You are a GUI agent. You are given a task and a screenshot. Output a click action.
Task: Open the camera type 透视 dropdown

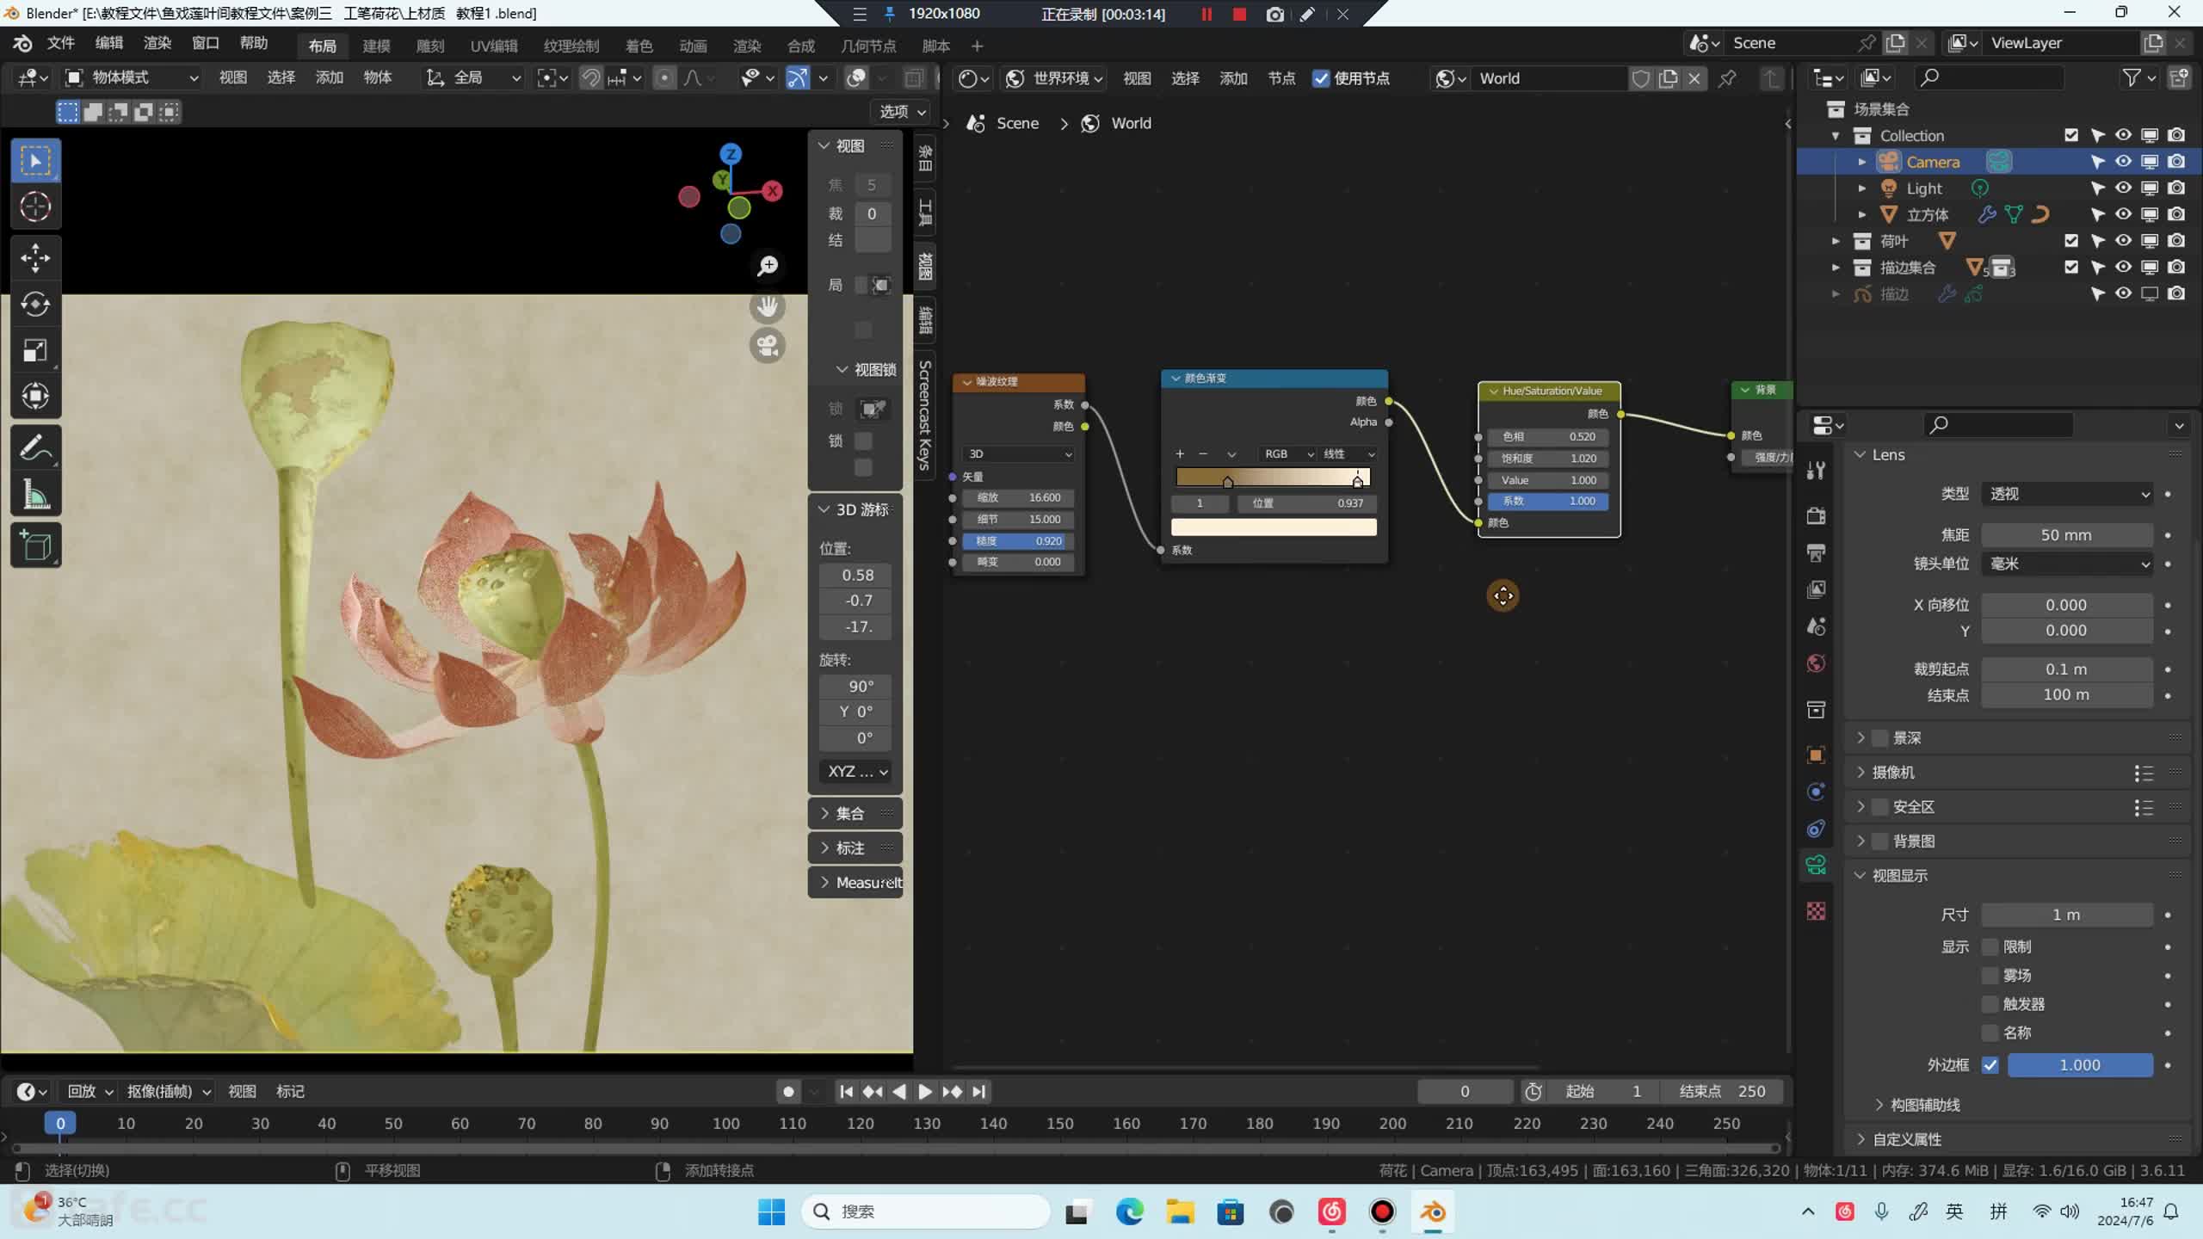(2067, 494)
